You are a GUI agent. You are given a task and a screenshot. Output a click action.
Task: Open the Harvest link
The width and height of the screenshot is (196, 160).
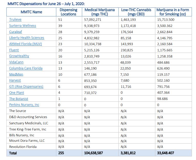pos(15,80)
